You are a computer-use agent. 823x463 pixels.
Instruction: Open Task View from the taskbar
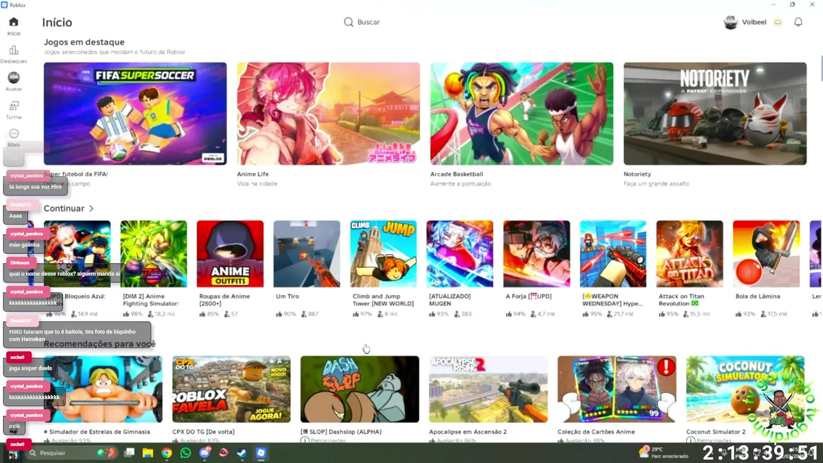point(129,453)
